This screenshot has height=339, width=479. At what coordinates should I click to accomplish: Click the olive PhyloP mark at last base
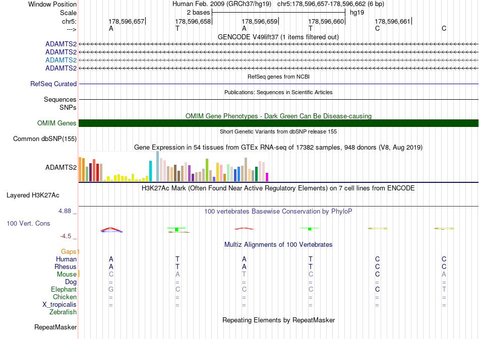(444, 228)
